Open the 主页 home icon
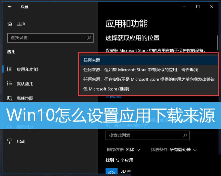 [x=10, y=24]
